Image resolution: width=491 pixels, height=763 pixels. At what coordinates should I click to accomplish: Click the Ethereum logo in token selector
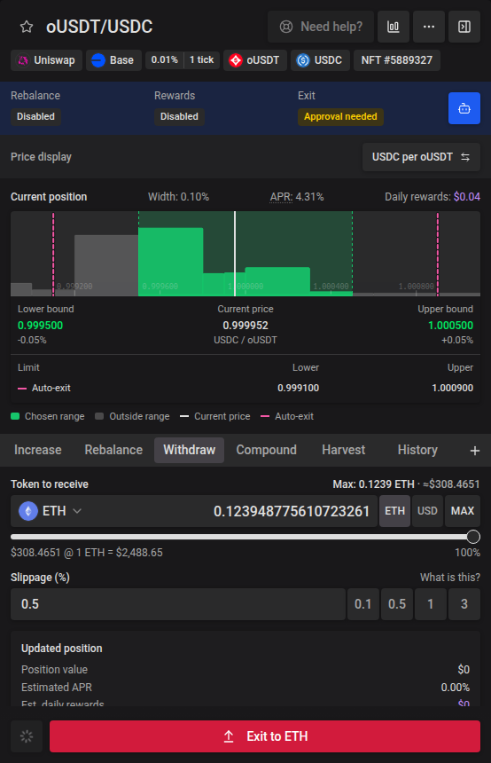coord(28,511)
